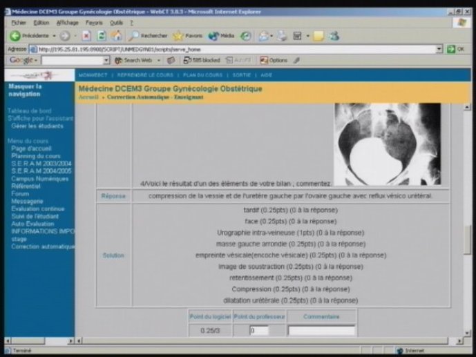Click the Google toolbar Options button
Screen dimensions: 476x357
click(274, 60)
